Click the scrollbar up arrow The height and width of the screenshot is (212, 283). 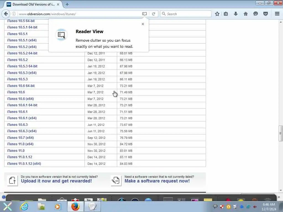(x=281, y=22)
